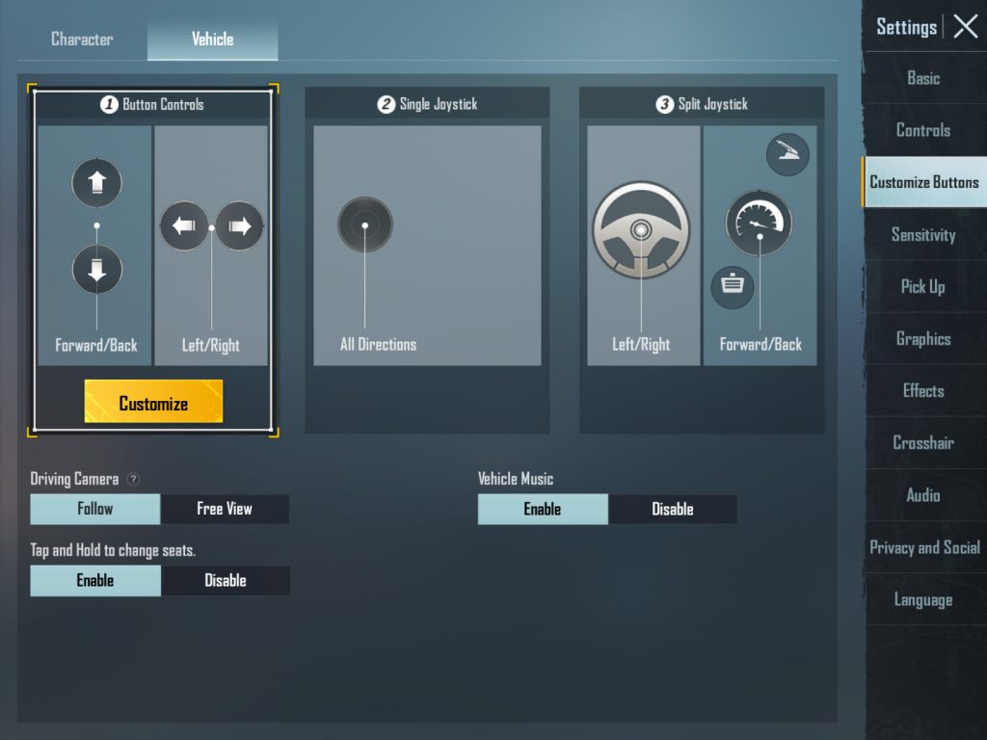Click the speedometer accelerator icon

760,223
